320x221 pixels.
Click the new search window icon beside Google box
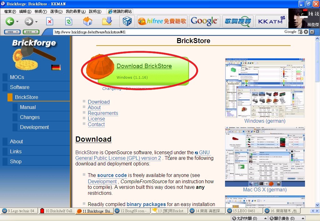[x=300, y=32]
